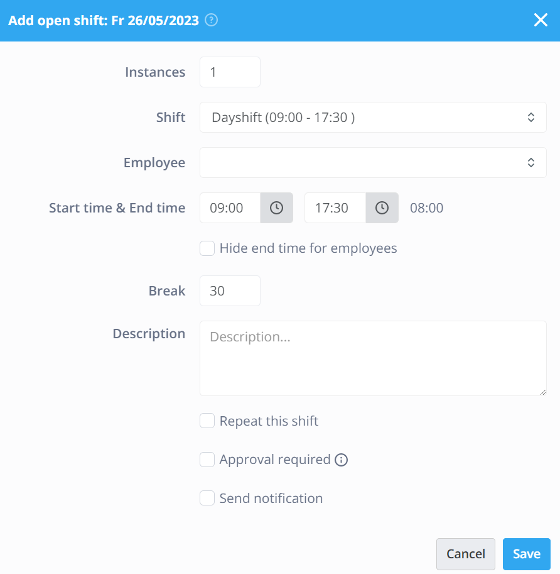Click the help question mark icon in the title
Image resolution: width=560 pixels, height=574 pixels.
click(x=212, y=19)
